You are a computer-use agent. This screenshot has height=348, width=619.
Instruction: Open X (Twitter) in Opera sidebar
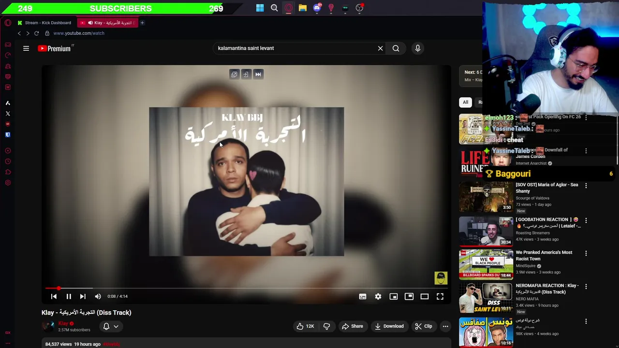8,114
